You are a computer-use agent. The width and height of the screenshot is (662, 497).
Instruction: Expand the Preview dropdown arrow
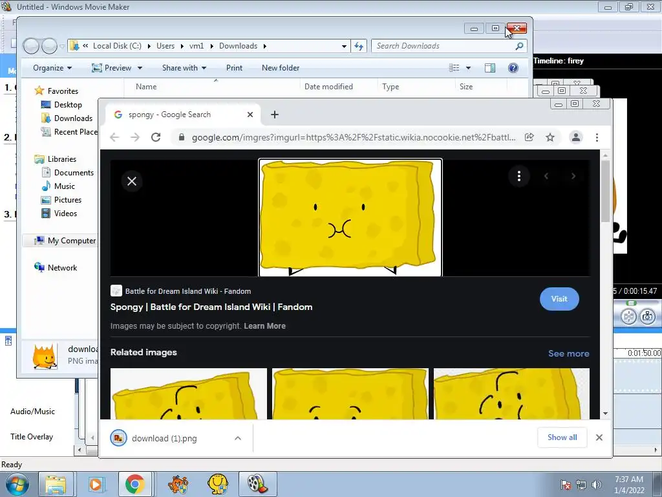[140, 68]
